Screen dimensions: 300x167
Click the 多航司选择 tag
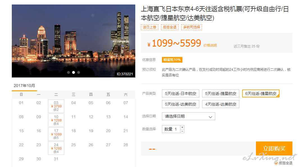191,27
